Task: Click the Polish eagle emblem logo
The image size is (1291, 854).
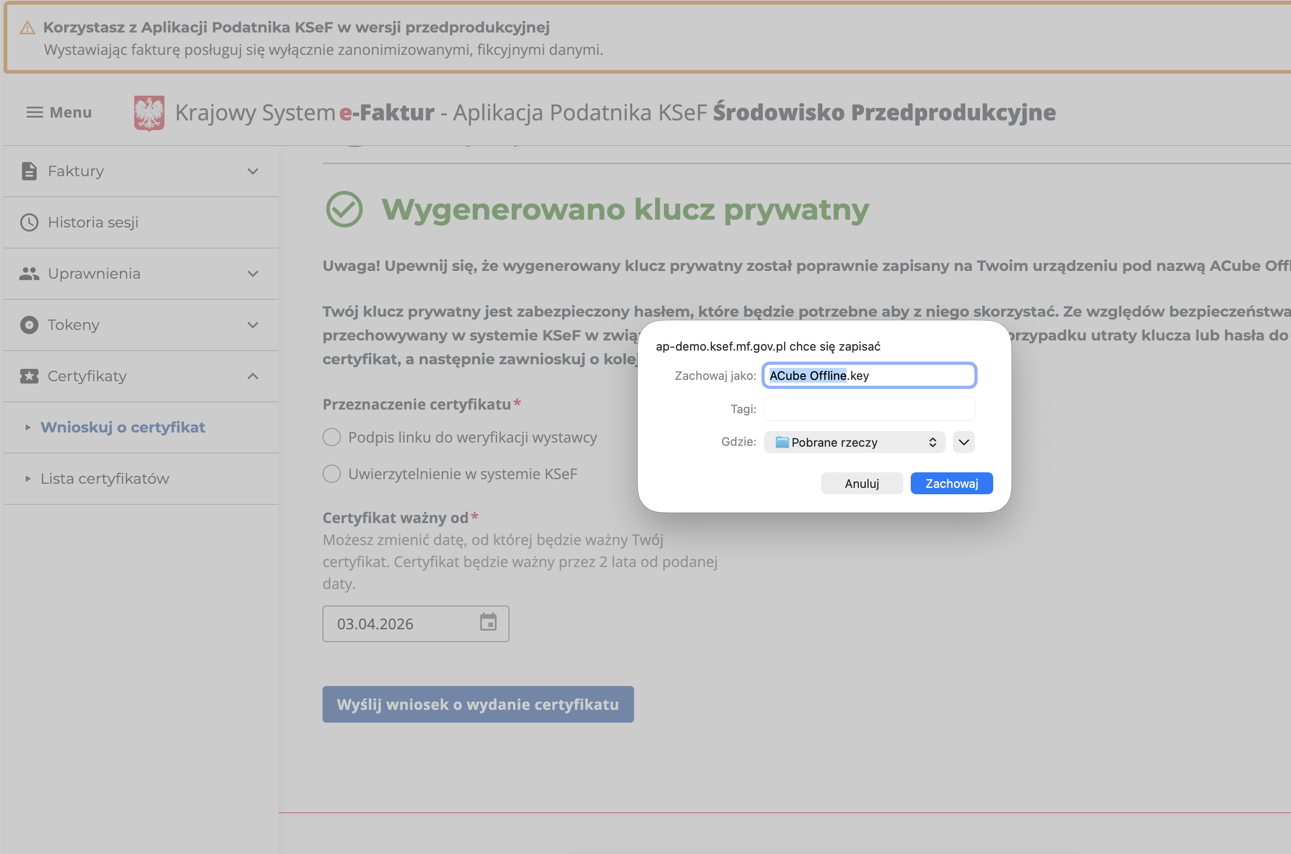Action: tap(149, 113)
